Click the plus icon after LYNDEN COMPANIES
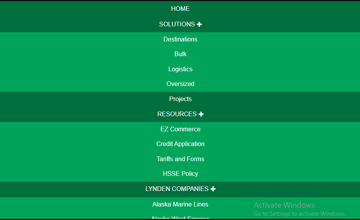Viewport: 360px width, 220px height. (x=213, y=189)
